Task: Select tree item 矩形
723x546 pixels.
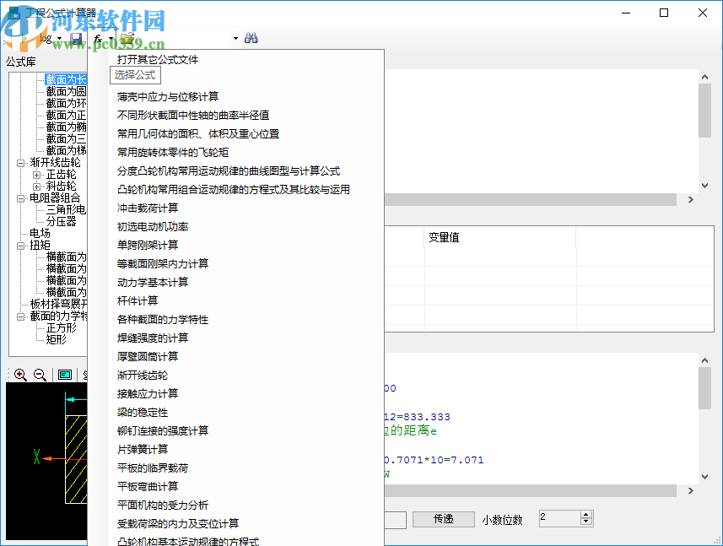Action: click(x=56, y=340)
